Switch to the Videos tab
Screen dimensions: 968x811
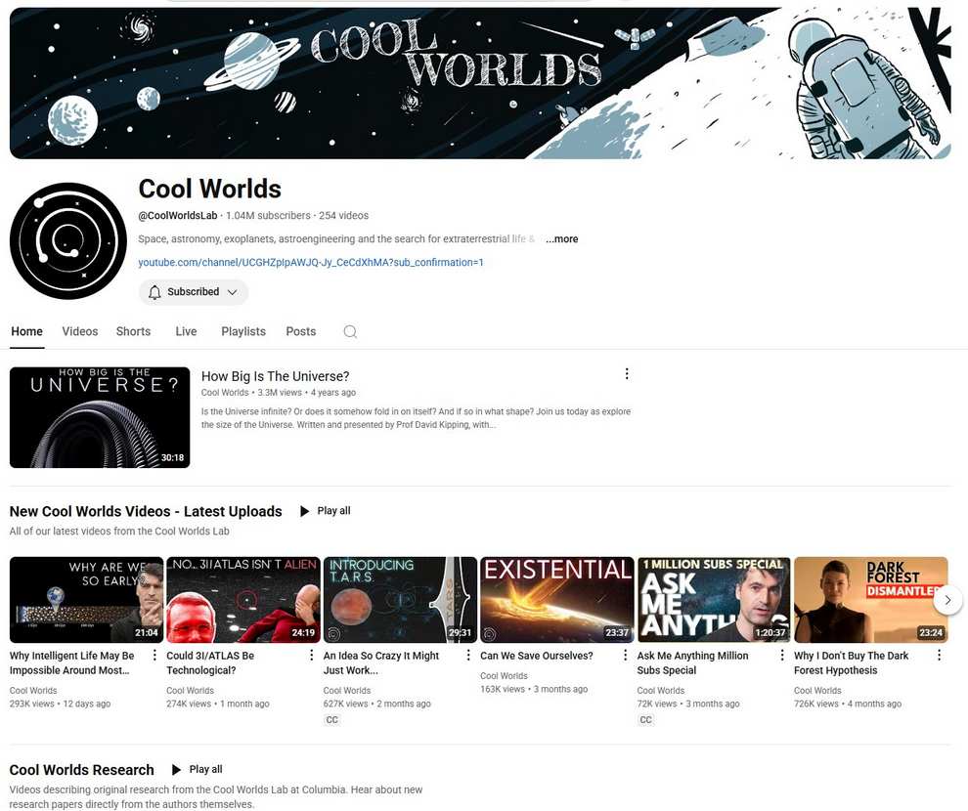80,332
